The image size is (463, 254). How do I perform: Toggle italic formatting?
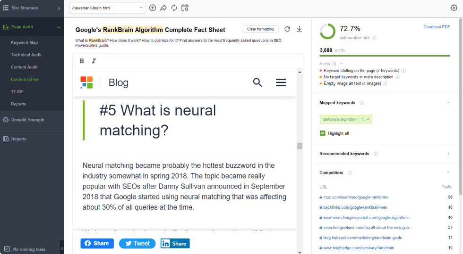tap(94, 61)
